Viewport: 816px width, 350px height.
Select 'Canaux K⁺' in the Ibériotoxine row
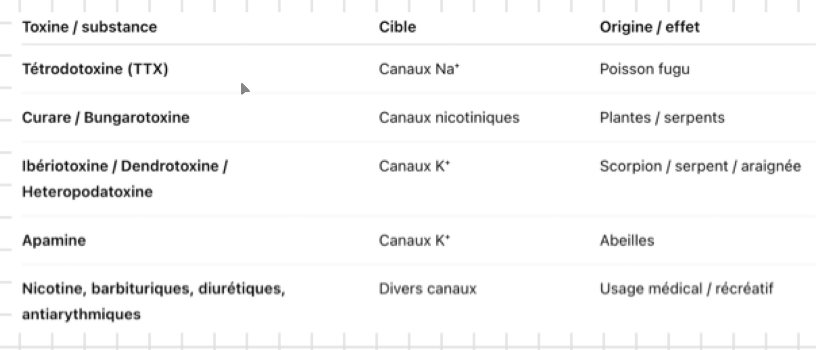414,166
